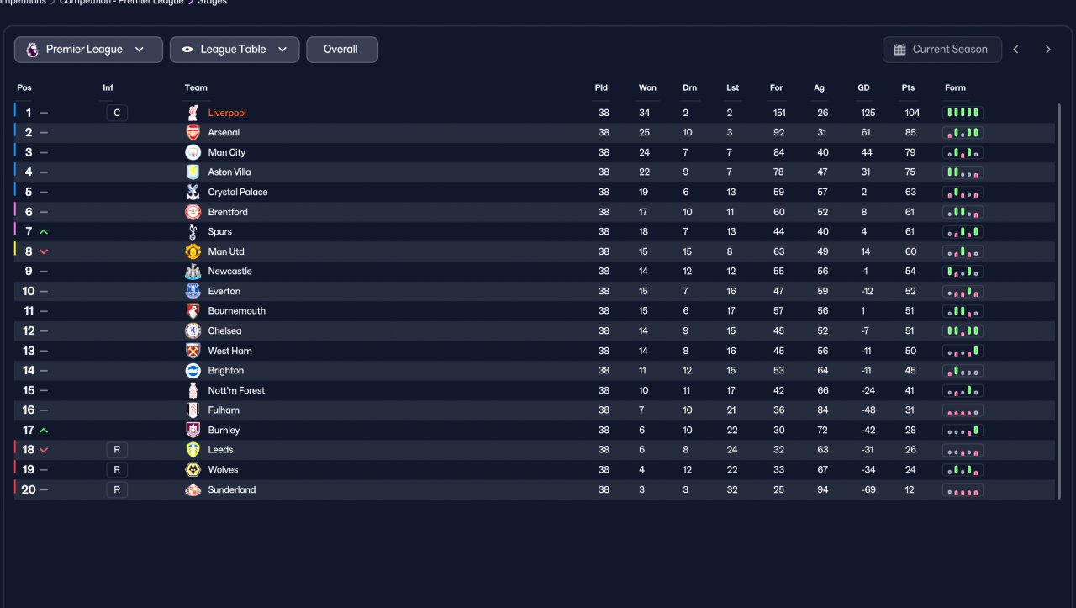Sort table by Pts column header
1076x608 pixels.
pos(908,87)
